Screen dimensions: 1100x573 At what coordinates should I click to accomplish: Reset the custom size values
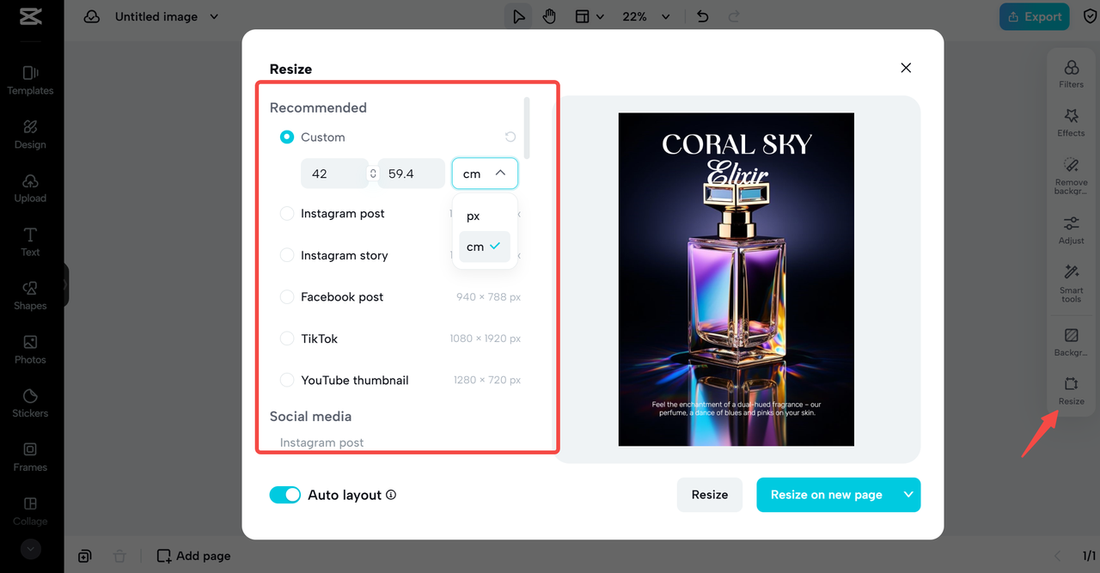point(510,137)
